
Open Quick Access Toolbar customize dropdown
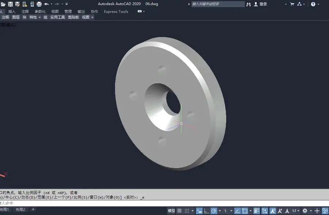pos(67,4)
